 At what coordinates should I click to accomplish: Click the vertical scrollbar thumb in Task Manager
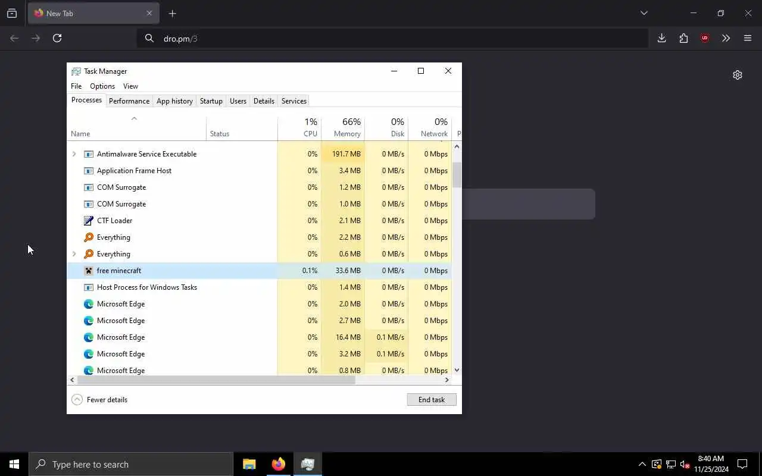click(x=457, y=175)
